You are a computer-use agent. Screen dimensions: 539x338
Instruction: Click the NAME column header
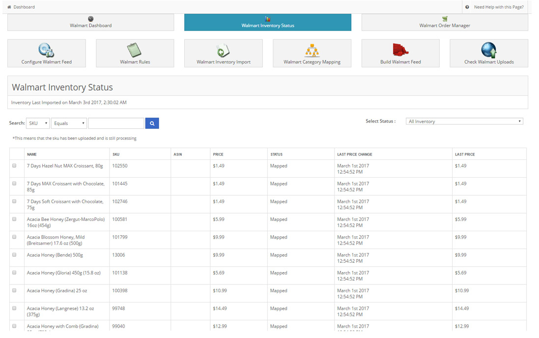(32, 154)
